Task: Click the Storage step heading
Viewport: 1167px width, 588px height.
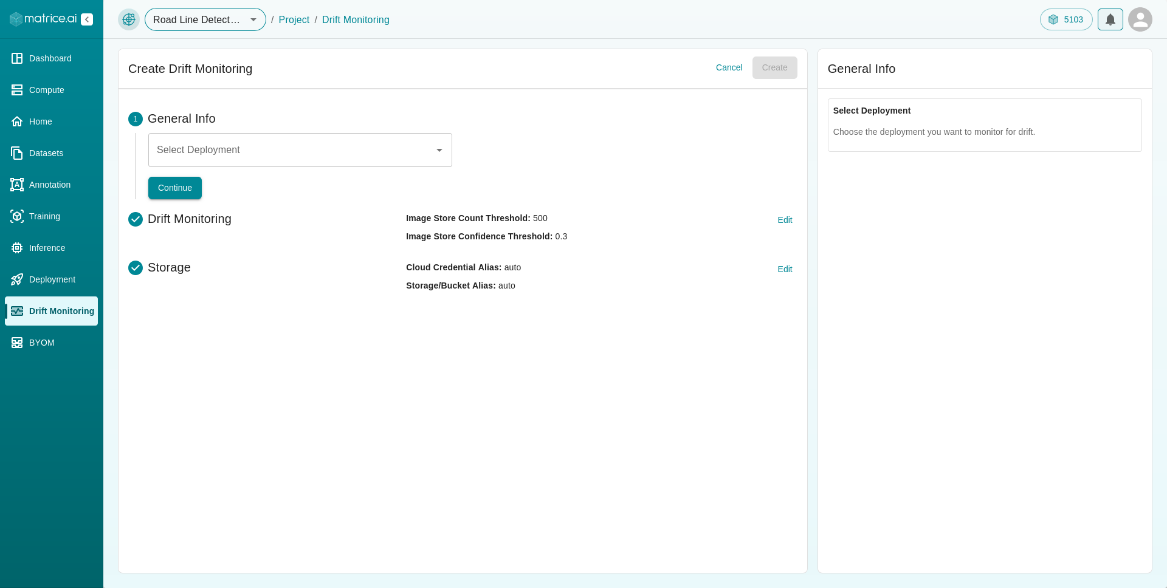Action: pos(169,267)
